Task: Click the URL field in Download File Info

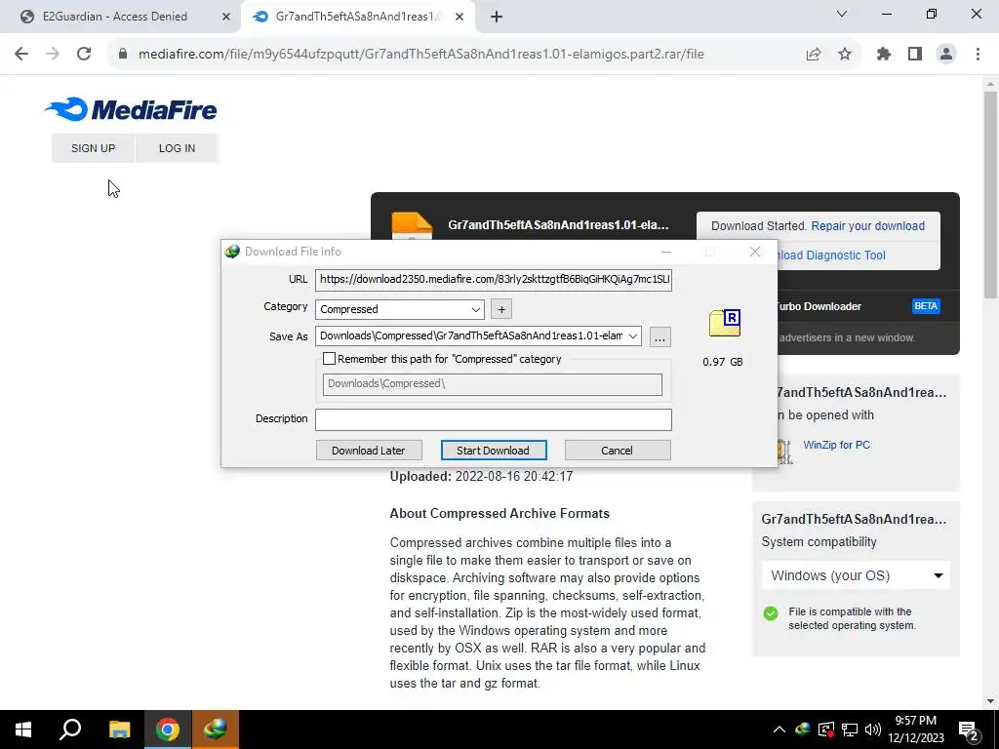Action: 493,279
